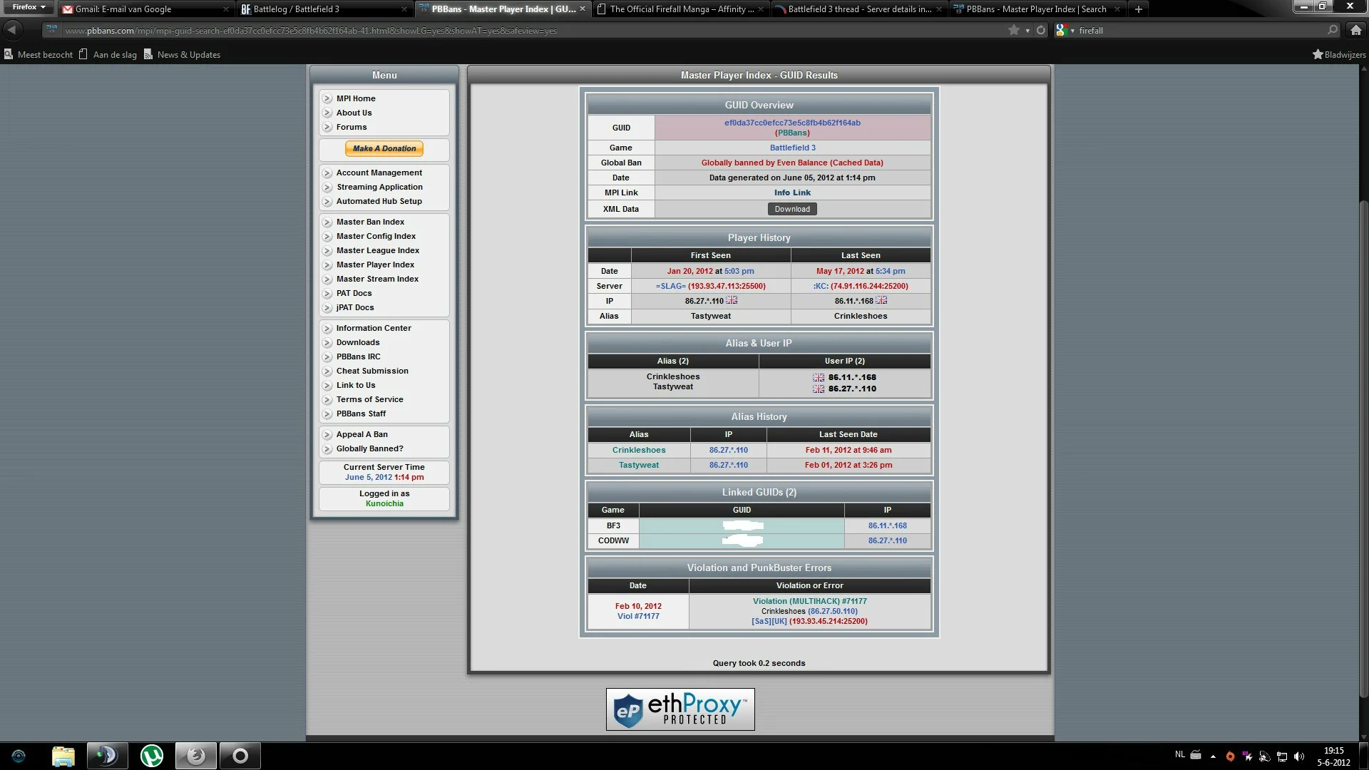Click arrow bullet beside MPI Home

(x=327, y=98)
